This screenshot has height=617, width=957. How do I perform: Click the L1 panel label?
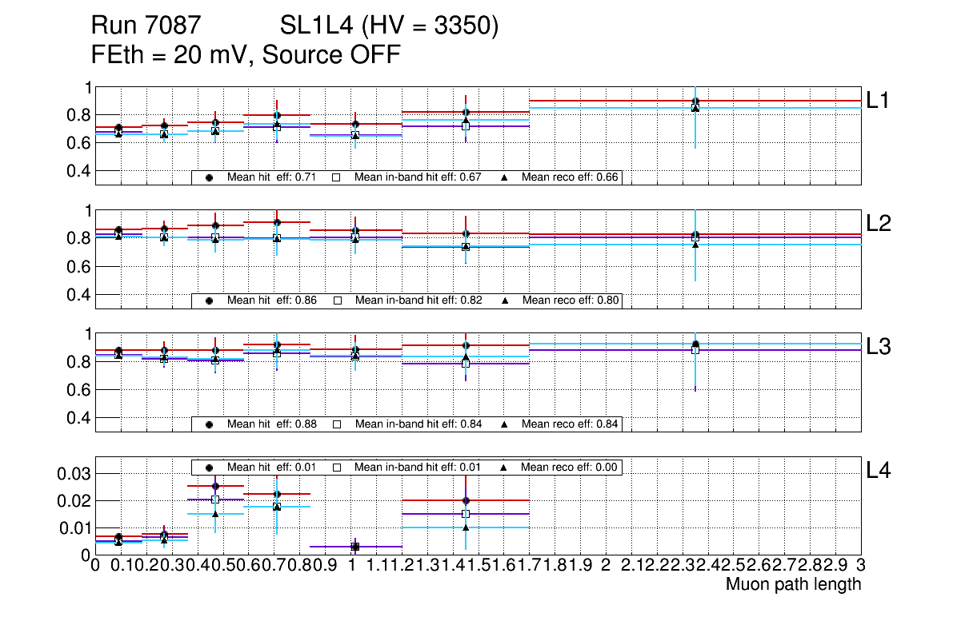[879, 101]
